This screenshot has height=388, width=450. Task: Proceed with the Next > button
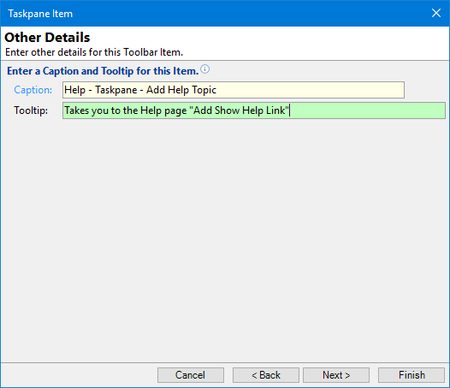[336, 375]
